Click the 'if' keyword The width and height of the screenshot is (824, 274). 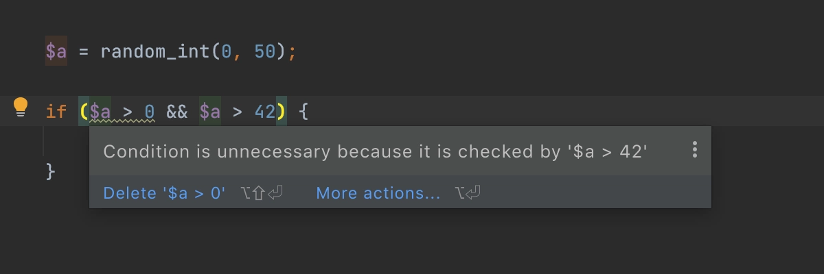click(x=56, y=111)
